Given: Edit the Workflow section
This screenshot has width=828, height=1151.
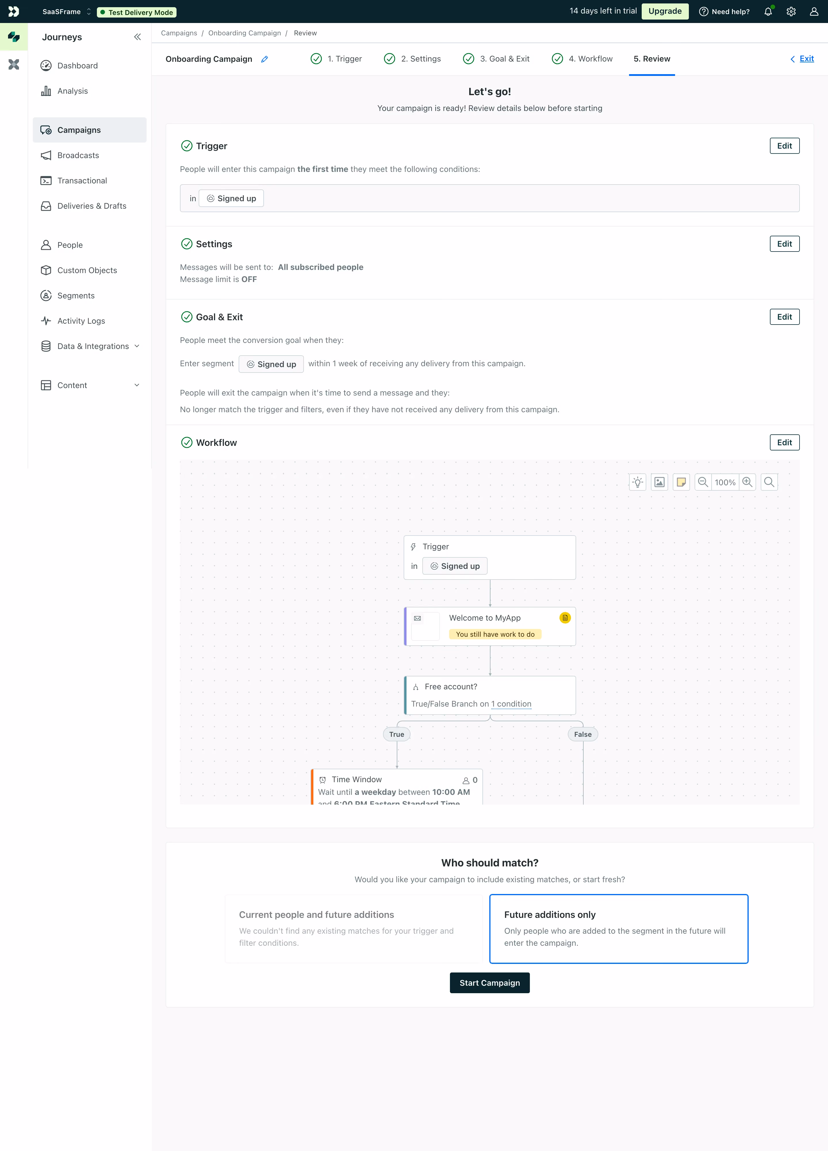Looking at the screenshot, I should coord(784,442).
